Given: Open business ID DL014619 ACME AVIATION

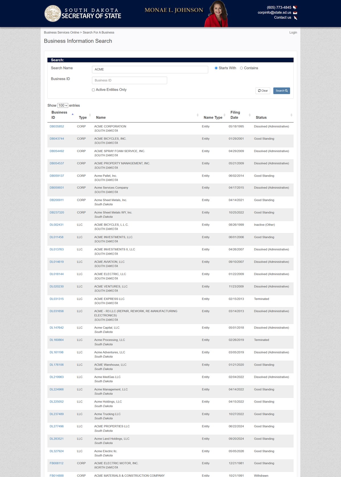Looking at the screenshot, I should [x=57, y=262].
